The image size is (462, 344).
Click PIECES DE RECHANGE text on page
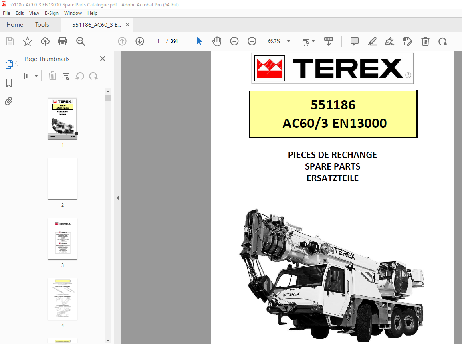point(332,155)
